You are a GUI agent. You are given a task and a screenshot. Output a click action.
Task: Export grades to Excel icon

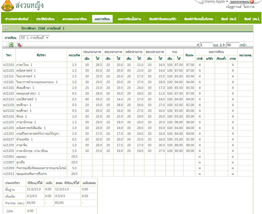(x=11, y=45)
